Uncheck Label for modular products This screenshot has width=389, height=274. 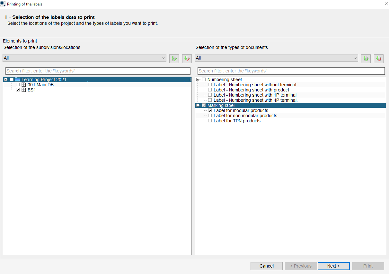(210, 110)
